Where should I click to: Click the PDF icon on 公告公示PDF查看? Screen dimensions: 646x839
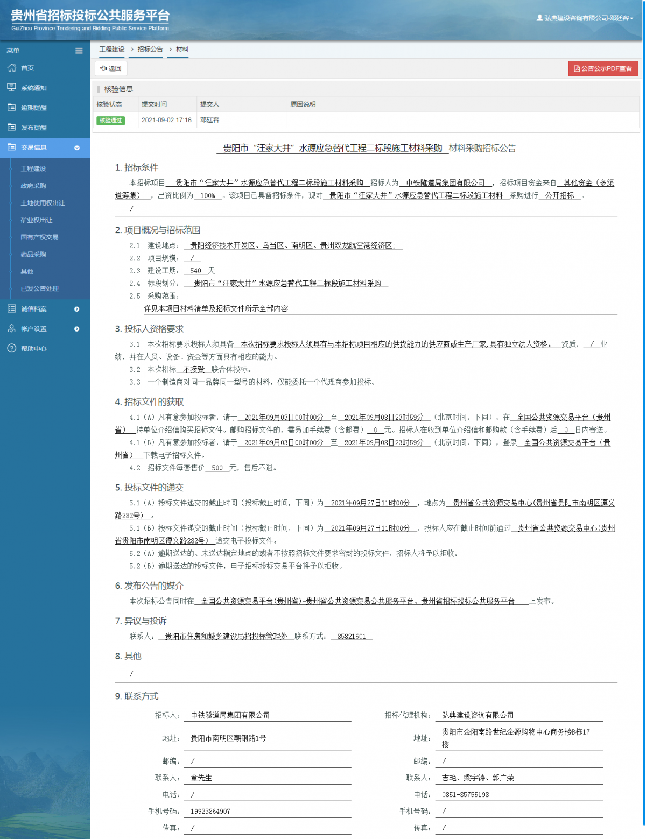tap(576, 68)
